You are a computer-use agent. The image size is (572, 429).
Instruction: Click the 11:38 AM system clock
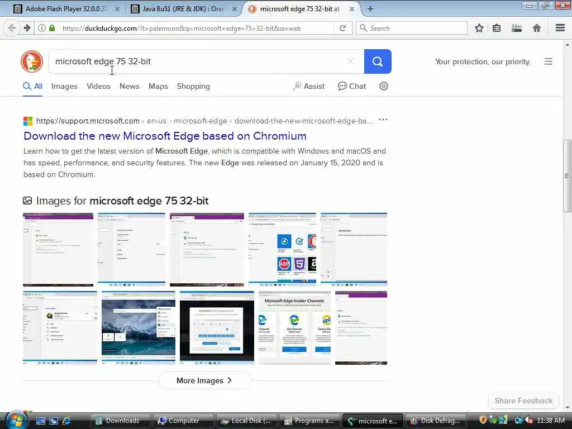[x=550, y=420]
